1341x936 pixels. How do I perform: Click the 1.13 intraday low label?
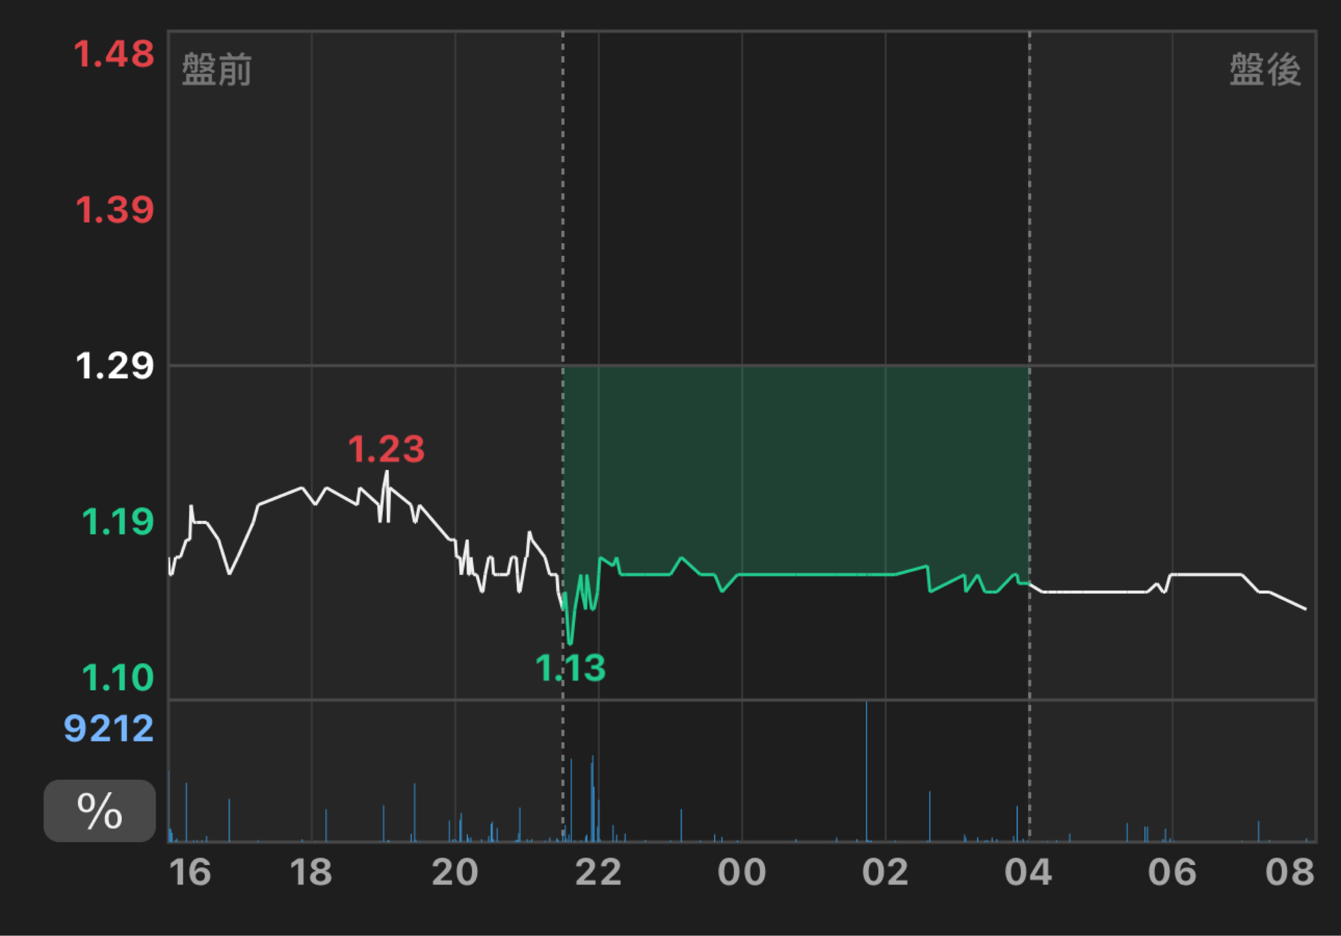(x=570, y=668)
